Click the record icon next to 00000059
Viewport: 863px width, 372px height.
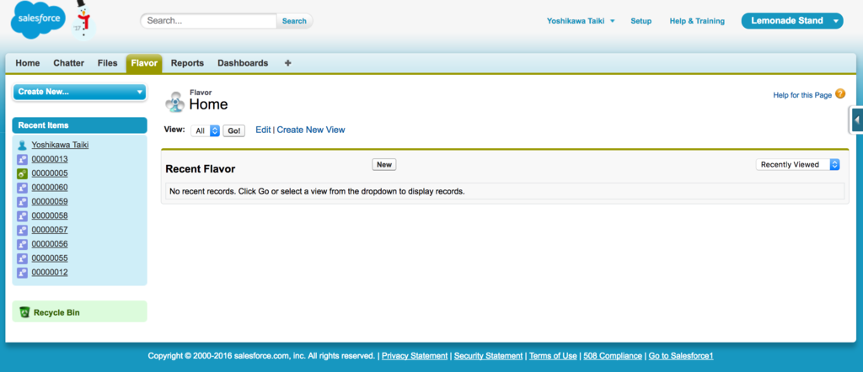coord(22,202)
